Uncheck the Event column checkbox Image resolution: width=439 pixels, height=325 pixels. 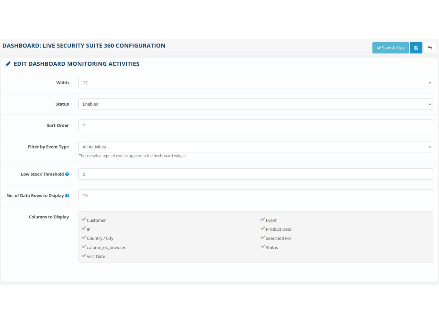coord(263,220)
